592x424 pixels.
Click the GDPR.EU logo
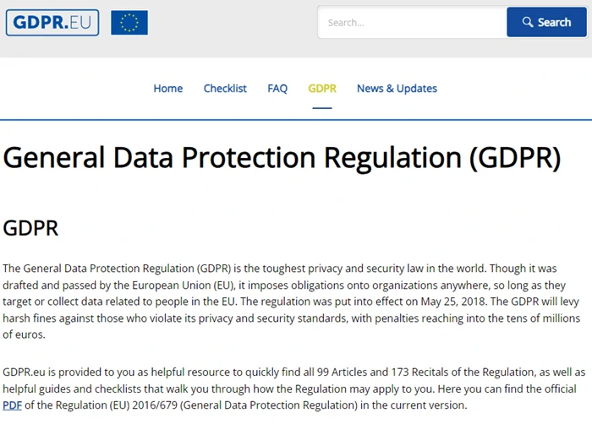click(52, 22)
